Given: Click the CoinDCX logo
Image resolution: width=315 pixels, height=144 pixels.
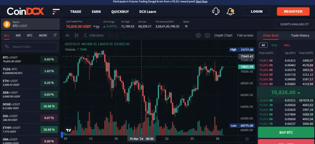Looking at the screenshot, I should (x=26, y=11).
